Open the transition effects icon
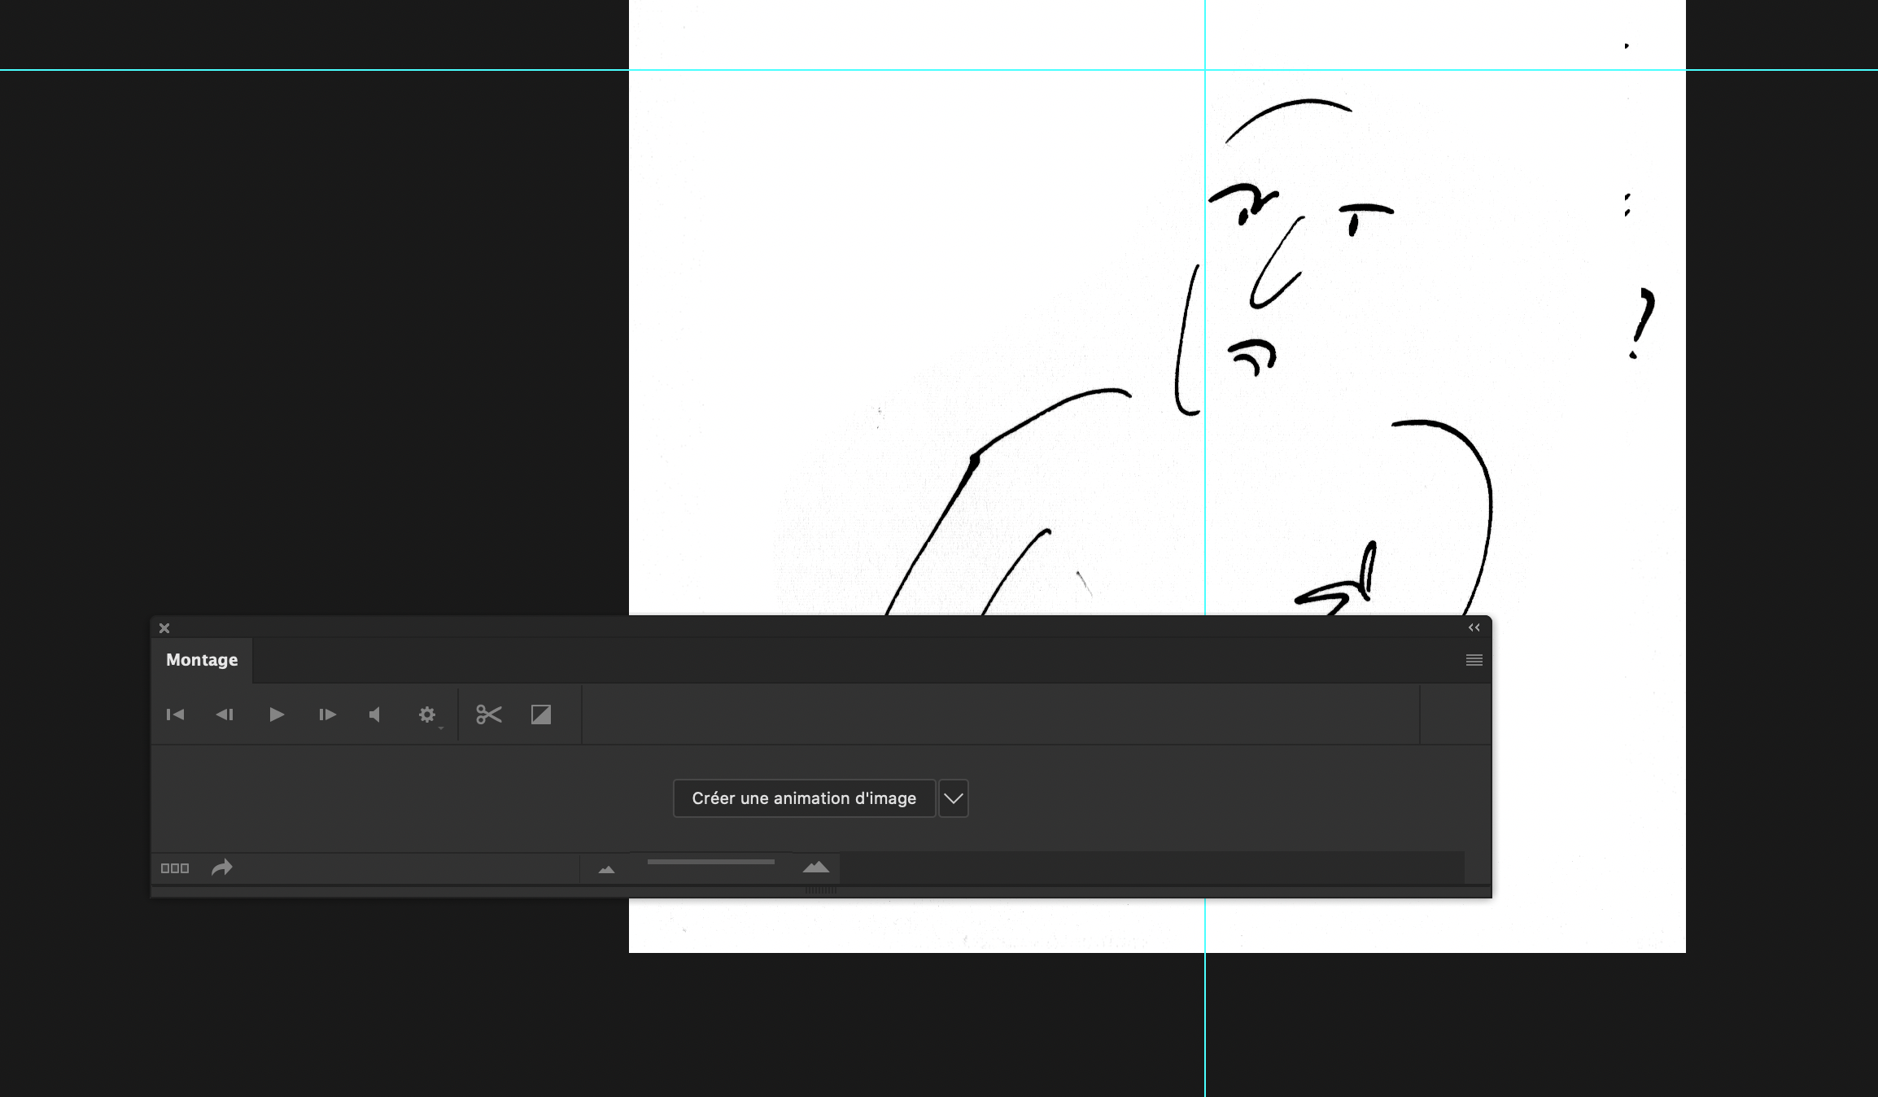The image size is (1878, 1097). tap(541, 715)
